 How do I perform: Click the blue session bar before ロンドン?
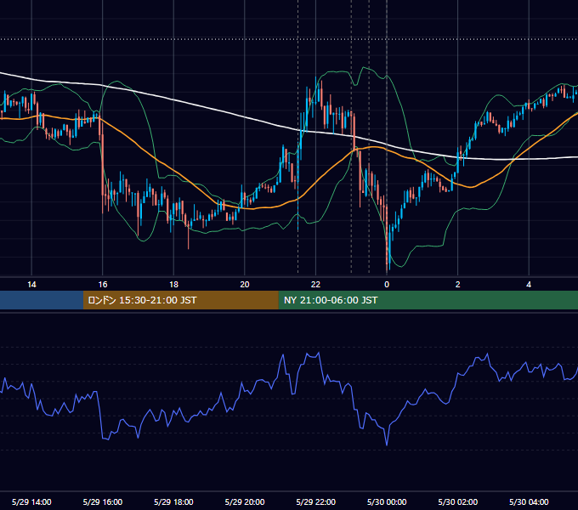coord(42,300)
